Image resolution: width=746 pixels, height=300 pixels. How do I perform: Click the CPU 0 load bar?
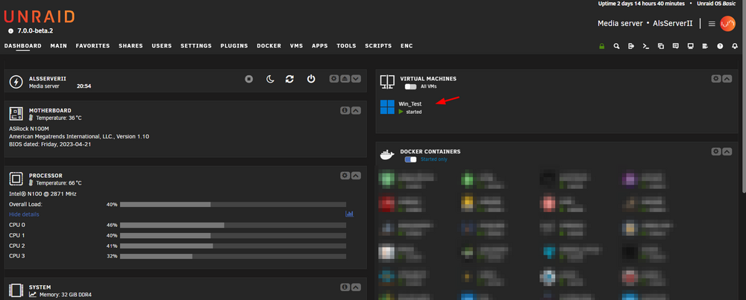click(233, 225)
